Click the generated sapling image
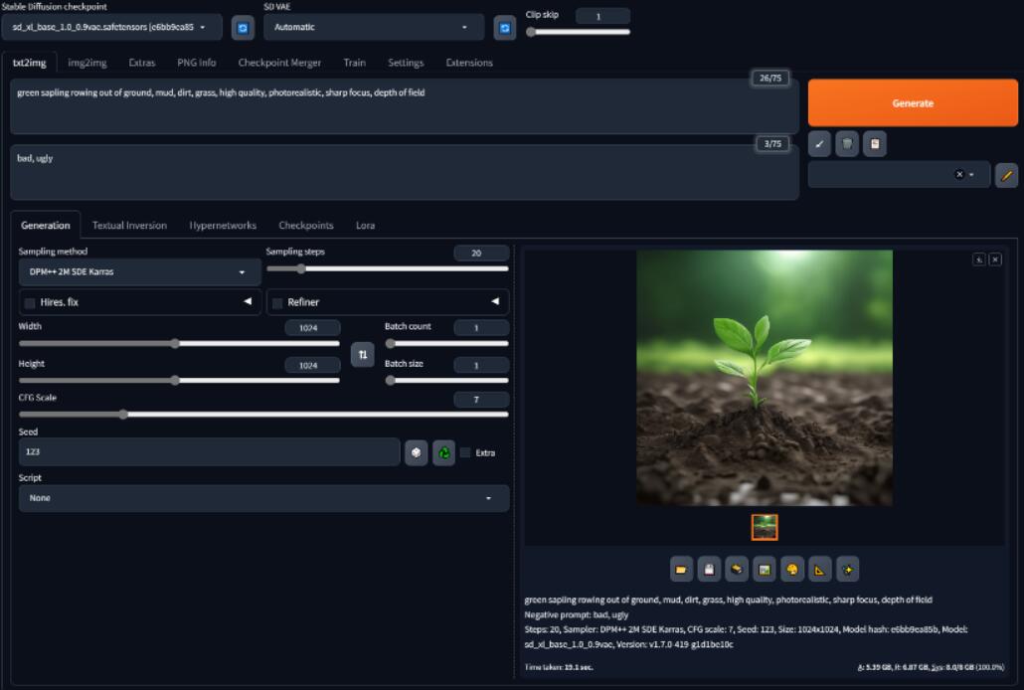This screenshot has height=690, width=1024. click(x=765, y=378)
